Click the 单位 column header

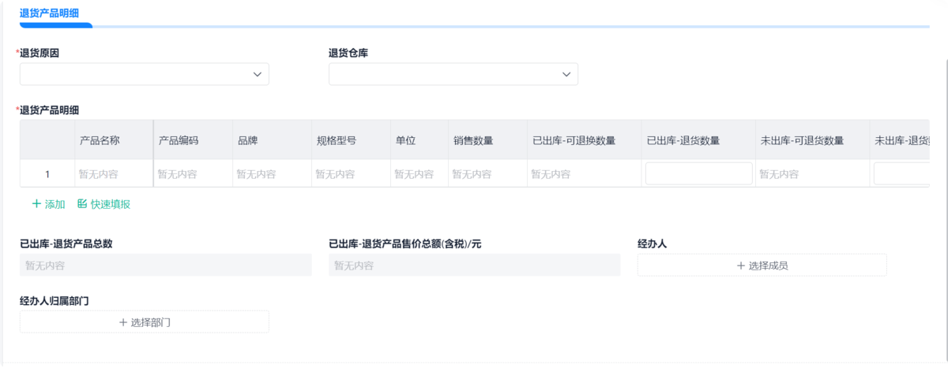tap(419, 140)
